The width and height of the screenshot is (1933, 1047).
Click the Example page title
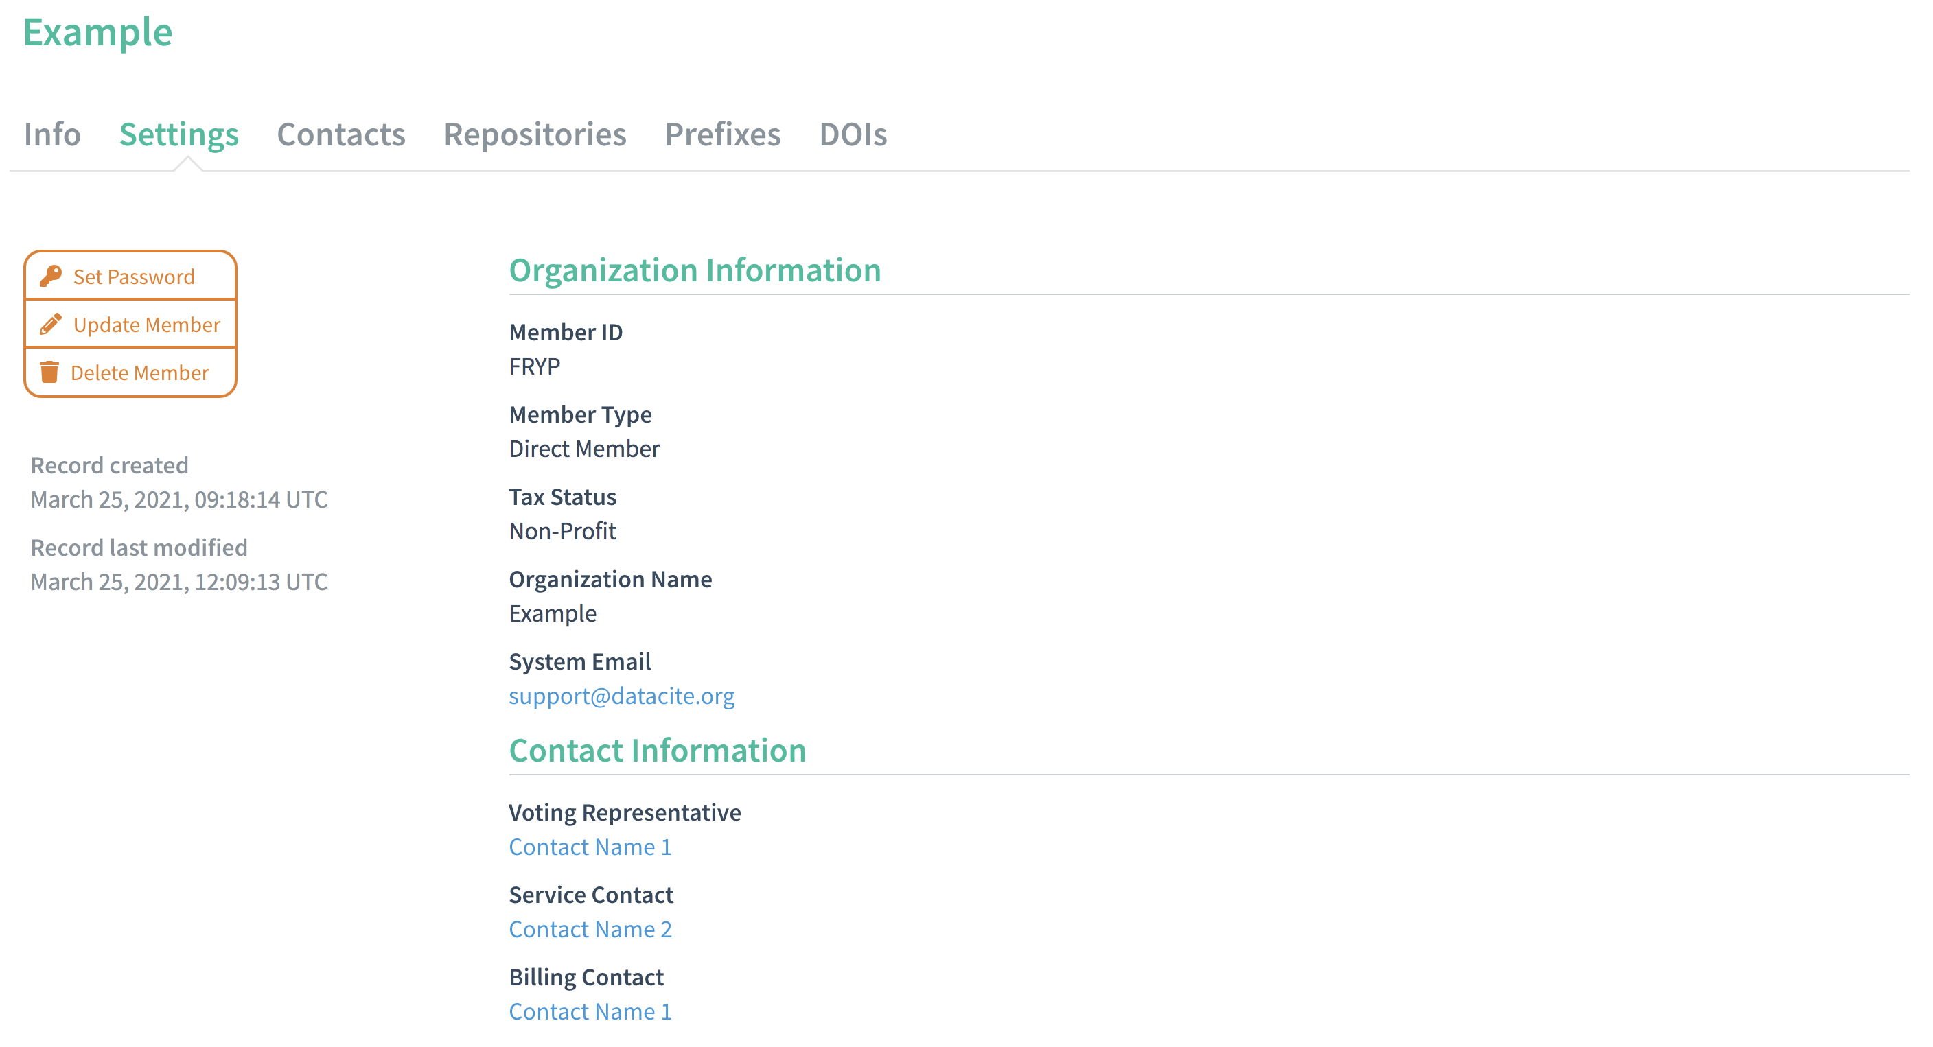pos(97,32)
